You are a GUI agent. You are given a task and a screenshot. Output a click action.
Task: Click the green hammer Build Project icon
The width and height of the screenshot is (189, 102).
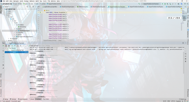coord(139,4)
